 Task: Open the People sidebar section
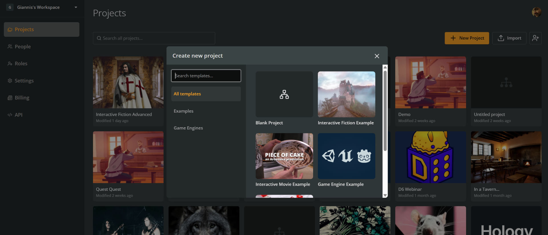pos(42,46)
